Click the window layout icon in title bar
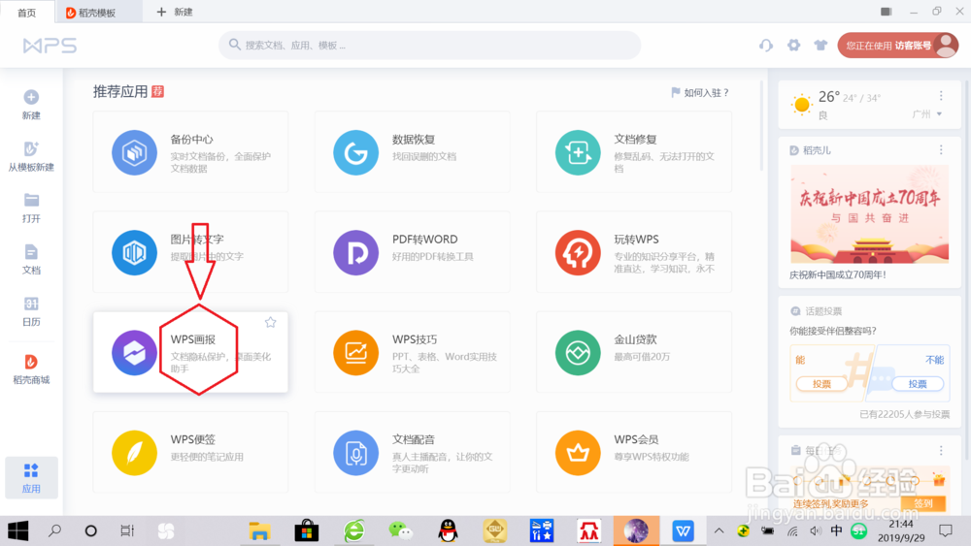Viewport: 971px width, 546px height. click(x=887, y=11)
